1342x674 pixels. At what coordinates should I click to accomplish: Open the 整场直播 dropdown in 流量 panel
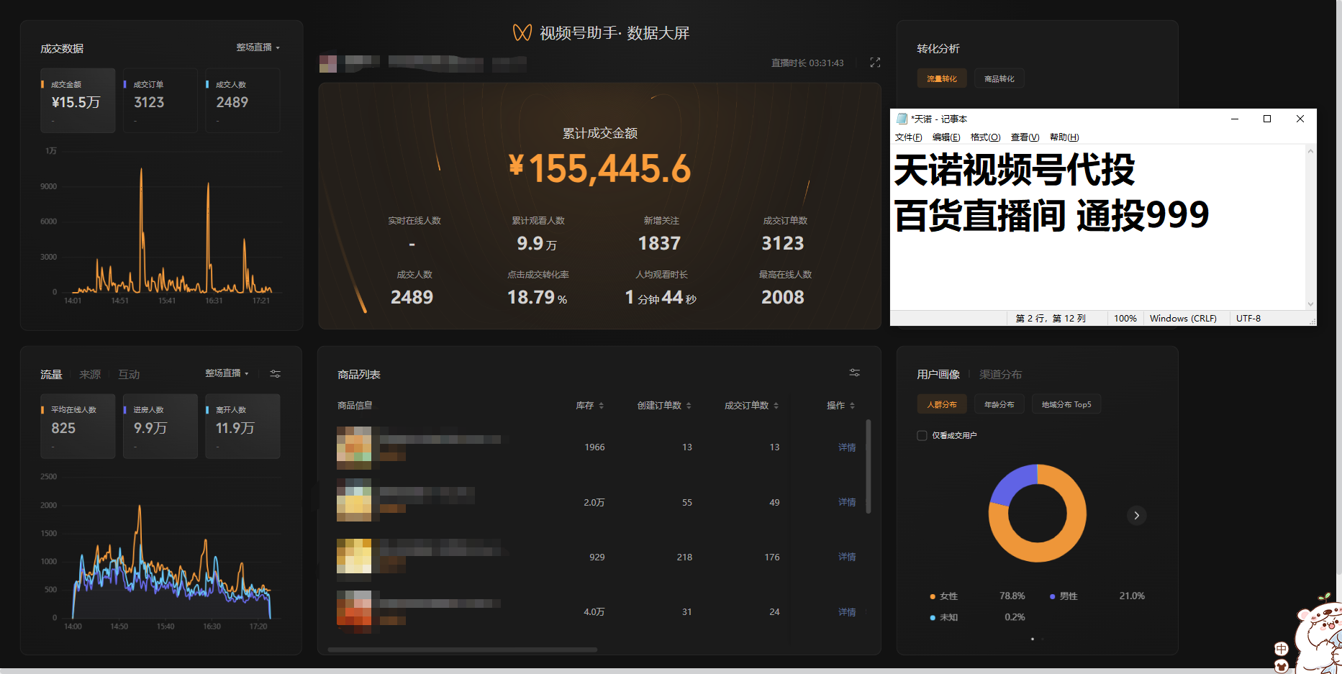pyautogui.click(x=227, y=373)
